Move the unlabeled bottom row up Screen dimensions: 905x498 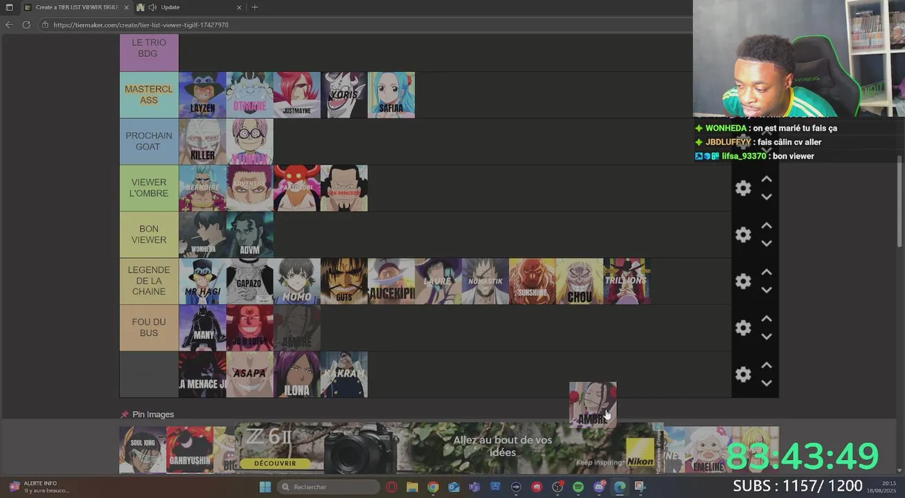(767, 365)
